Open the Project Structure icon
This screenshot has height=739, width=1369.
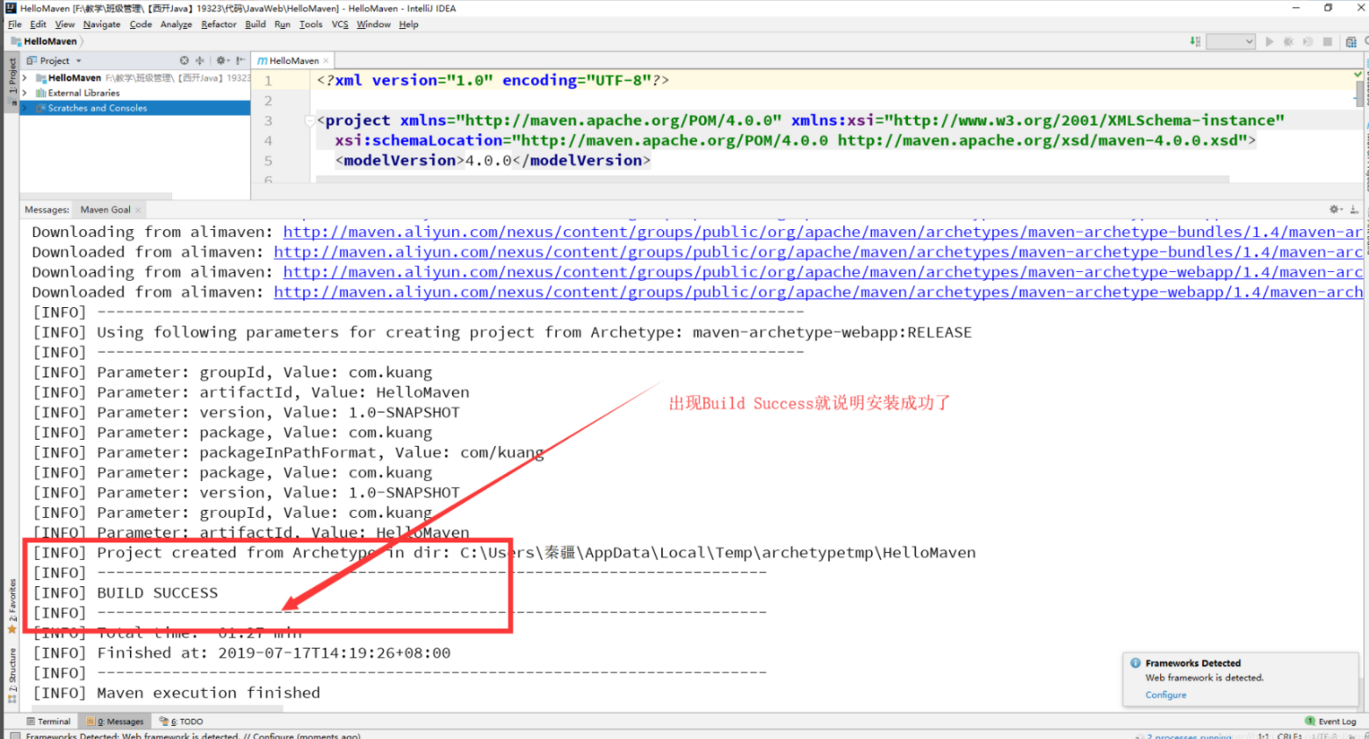pyautogui.click(x=1351, y=41)
